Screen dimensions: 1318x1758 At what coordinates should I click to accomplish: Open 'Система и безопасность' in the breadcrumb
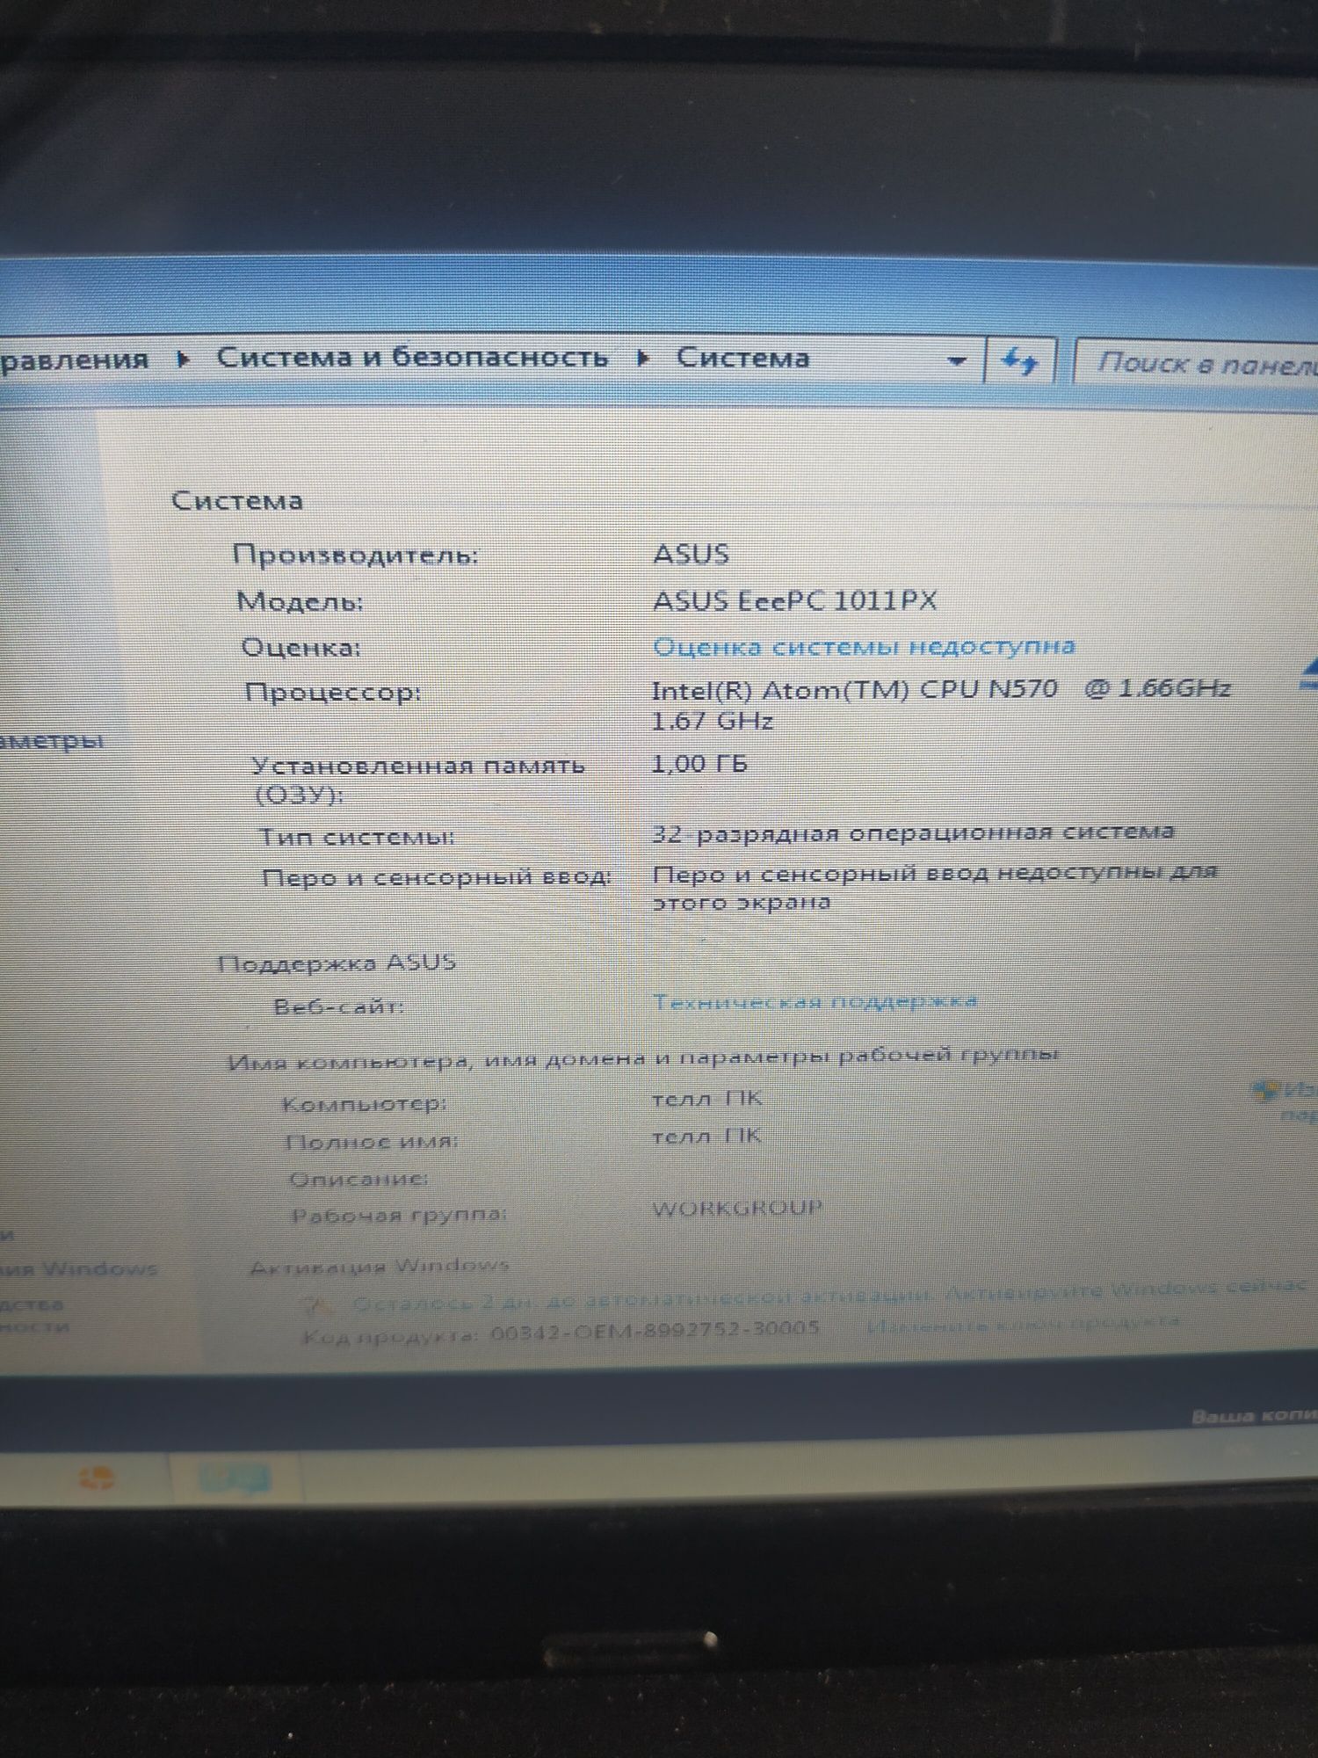point(412,358)
